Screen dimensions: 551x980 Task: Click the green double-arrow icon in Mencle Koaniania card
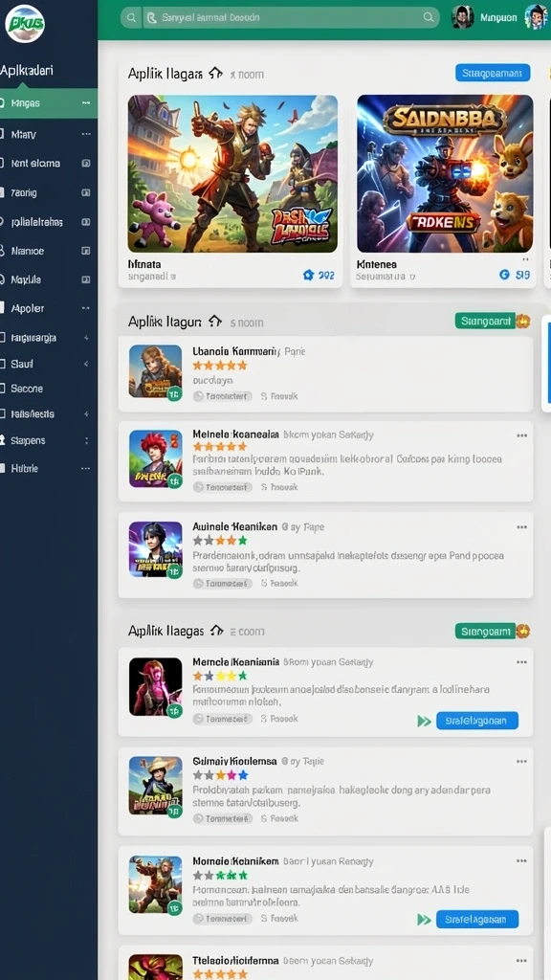pos(424,722)
